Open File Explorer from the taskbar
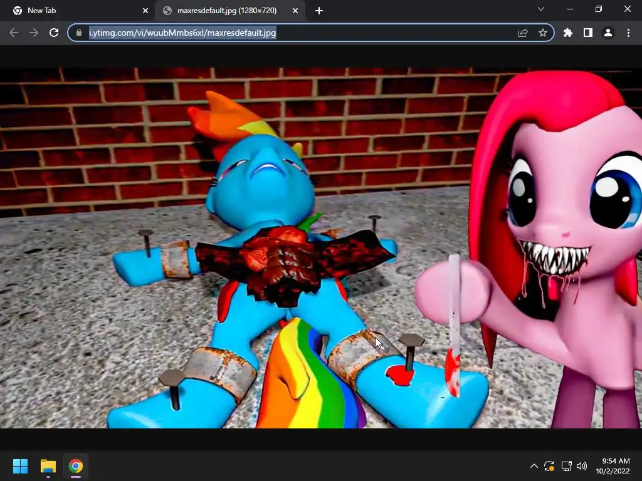 pyautogui.click(x=48, y=466)
